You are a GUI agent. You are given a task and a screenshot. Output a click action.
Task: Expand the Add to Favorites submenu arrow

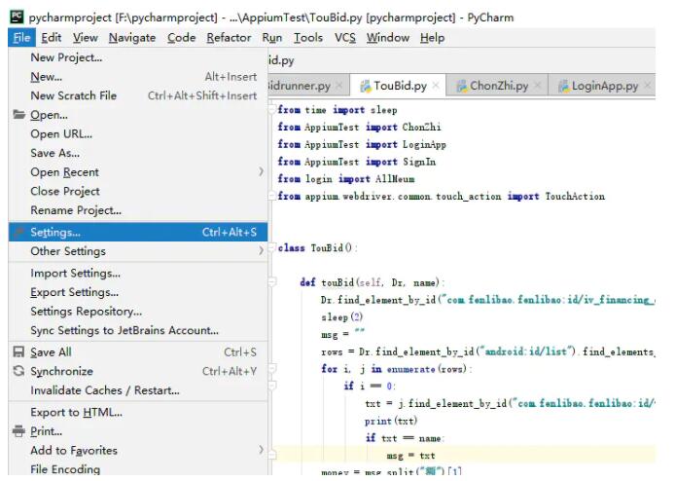coord(261,450)
